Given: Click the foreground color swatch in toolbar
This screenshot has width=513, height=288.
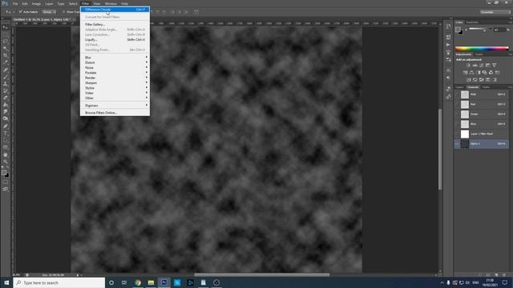Looking at the screenshot, I should click(x=3, y=173).
